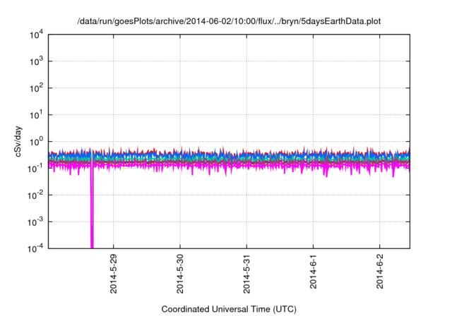Click the 10^-2 y-axis tick label

[x=35, y=195]
